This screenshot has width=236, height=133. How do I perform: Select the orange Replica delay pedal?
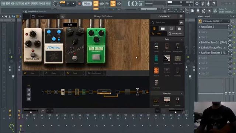click(156, 71)
